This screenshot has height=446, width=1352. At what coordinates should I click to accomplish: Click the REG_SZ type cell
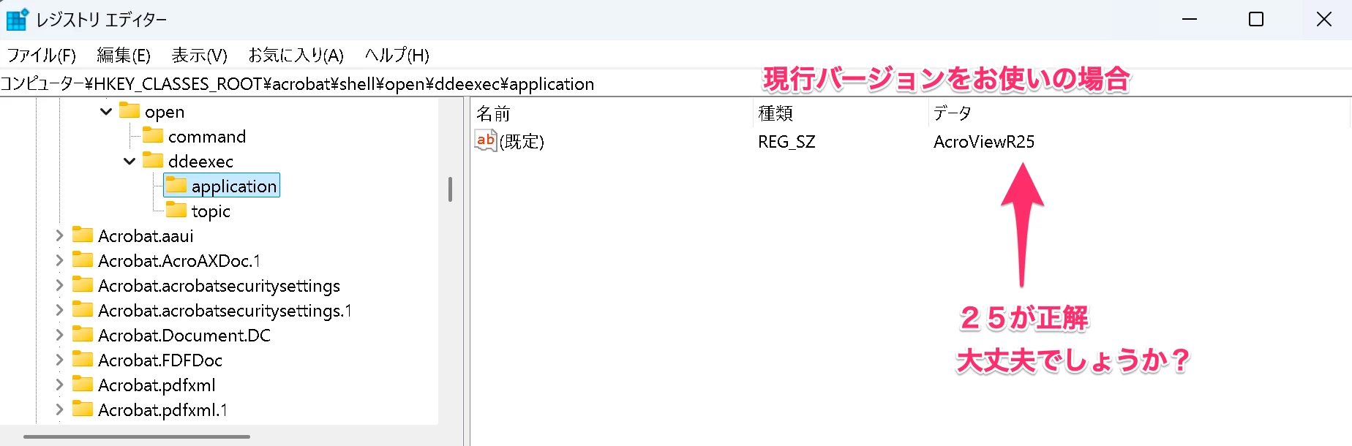pyautogui.click(x=786, y=142)
